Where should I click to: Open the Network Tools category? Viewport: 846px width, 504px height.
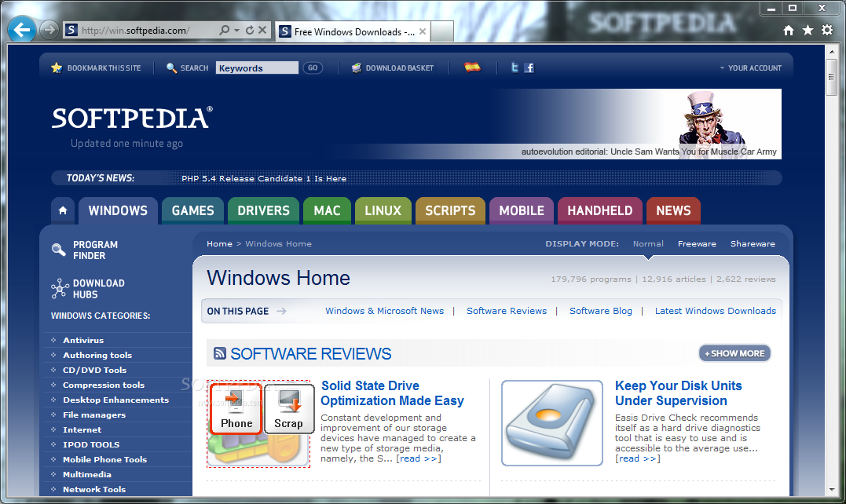click(x=94, y=489)
